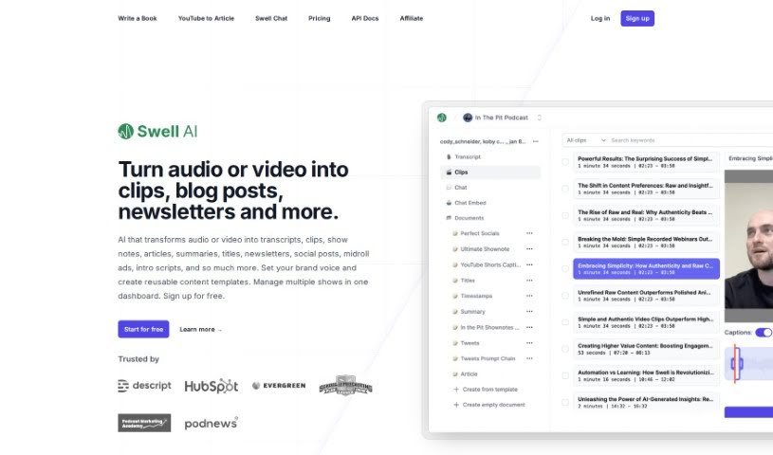
Task: Click the Tweets document icon
Action: click(455, 343)
